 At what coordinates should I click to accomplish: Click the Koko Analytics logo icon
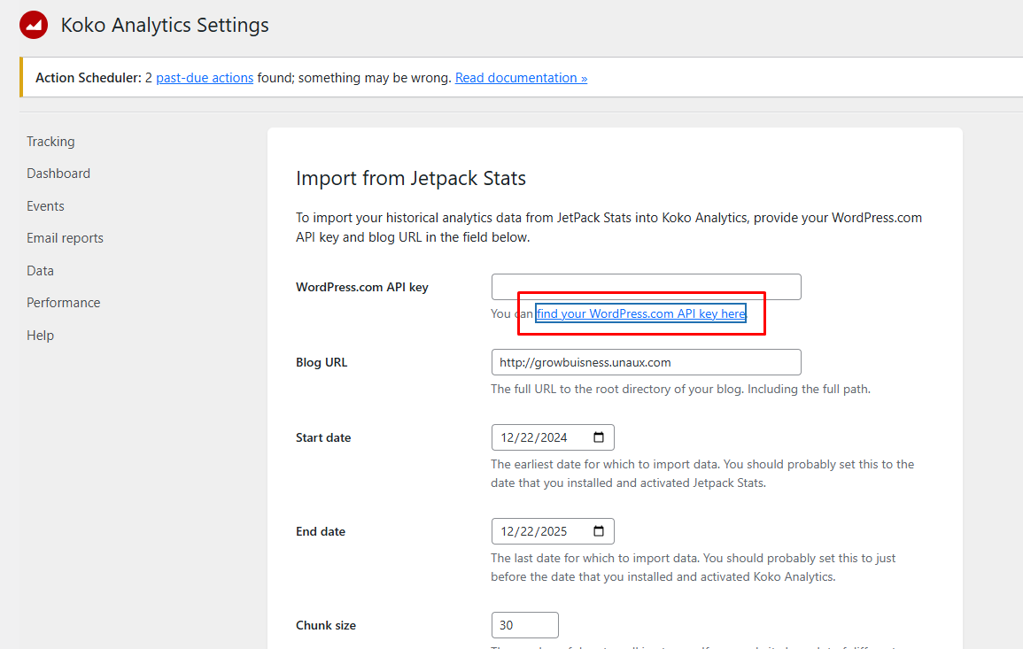(33, 25)
